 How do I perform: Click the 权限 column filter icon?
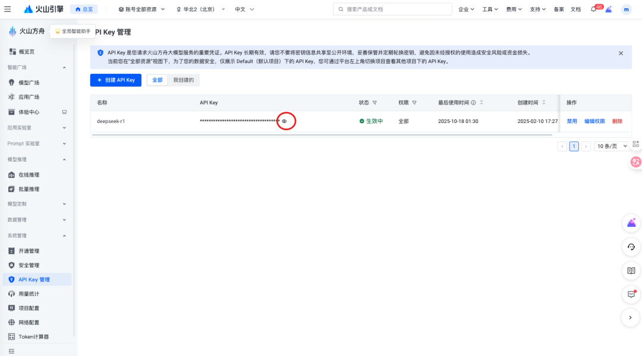[414, 103]
